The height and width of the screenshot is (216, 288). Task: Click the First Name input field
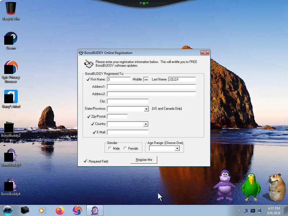119,79
